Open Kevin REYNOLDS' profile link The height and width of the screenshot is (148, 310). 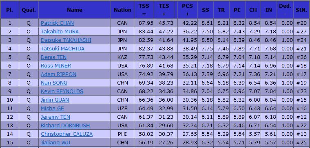[62, 91]
